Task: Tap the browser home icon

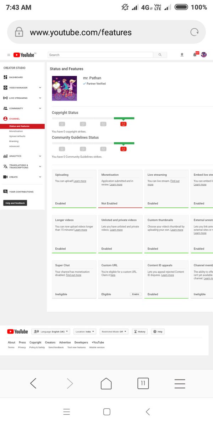Action: (106, 383)
